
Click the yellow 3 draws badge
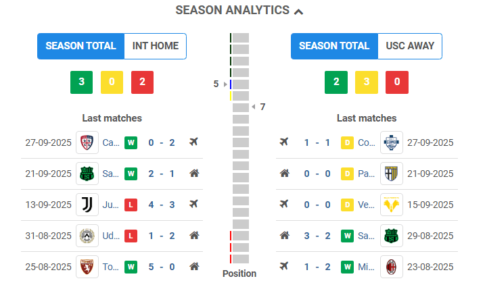tap(366, 82)
